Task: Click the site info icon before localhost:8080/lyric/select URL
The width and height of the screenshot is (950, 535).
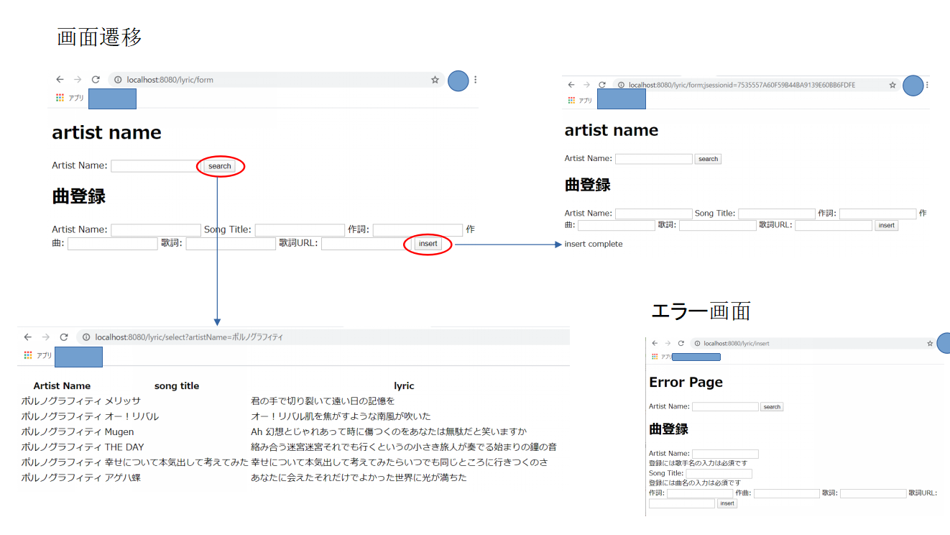Action: (86, 336)
